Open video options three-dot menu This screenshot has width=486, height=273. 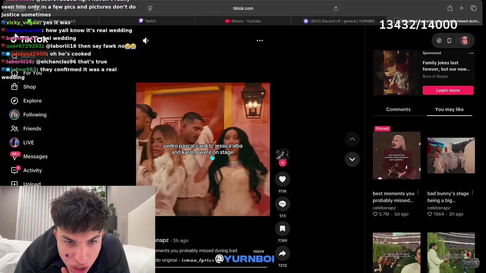(260, 41)
